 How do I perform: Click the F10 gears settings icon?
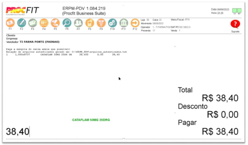point(113,23)
